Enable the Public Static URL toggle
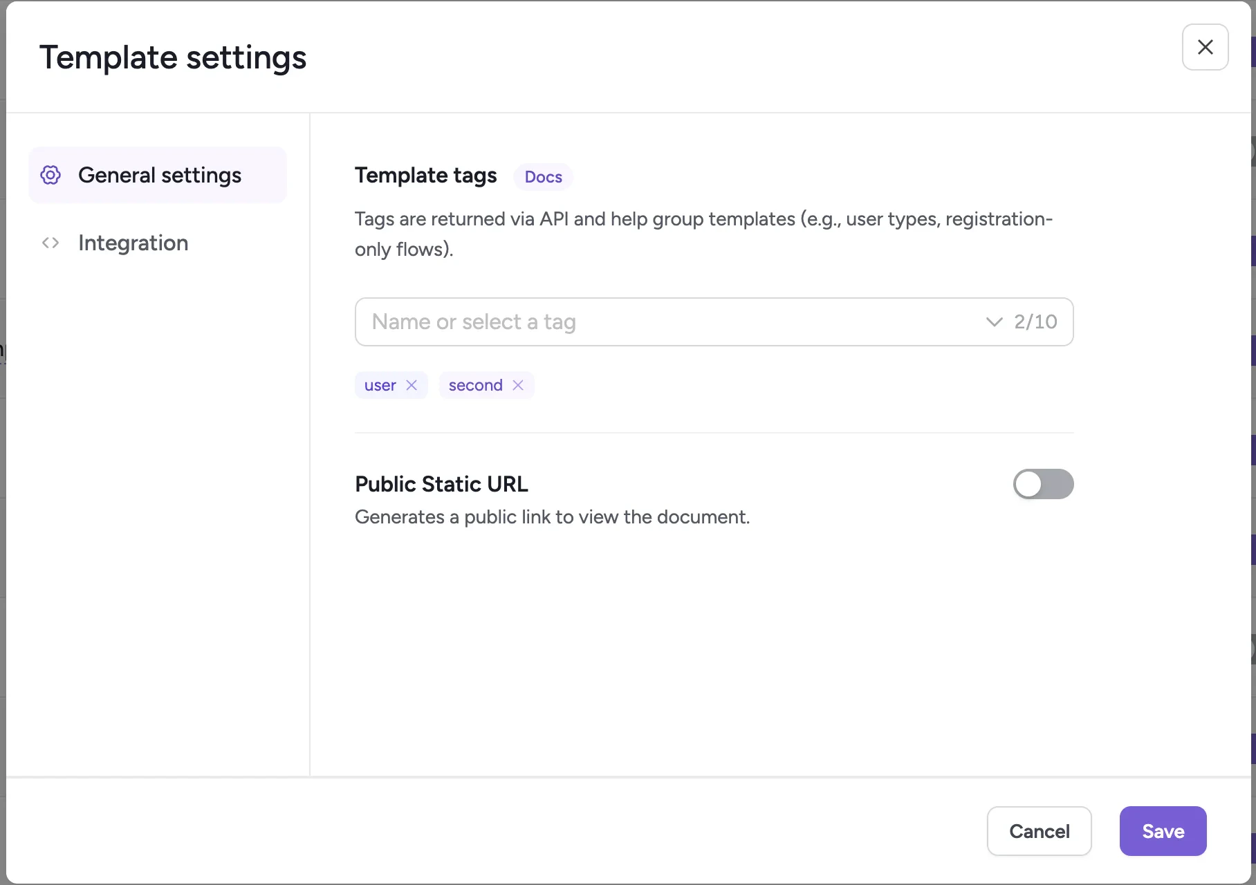The height and width of the screenshot is (885, 1256). [1043, 484]
